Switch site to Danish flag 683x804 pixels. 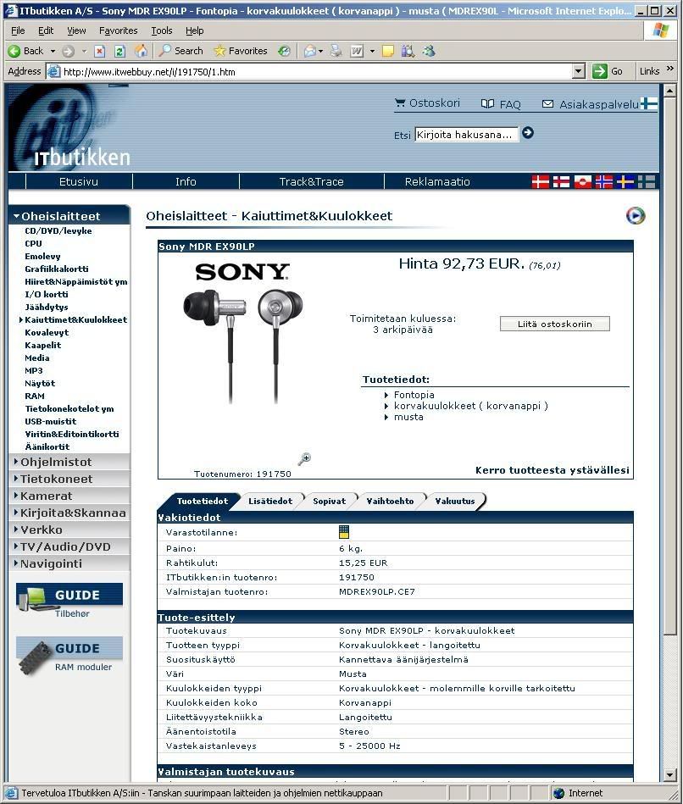540,181
